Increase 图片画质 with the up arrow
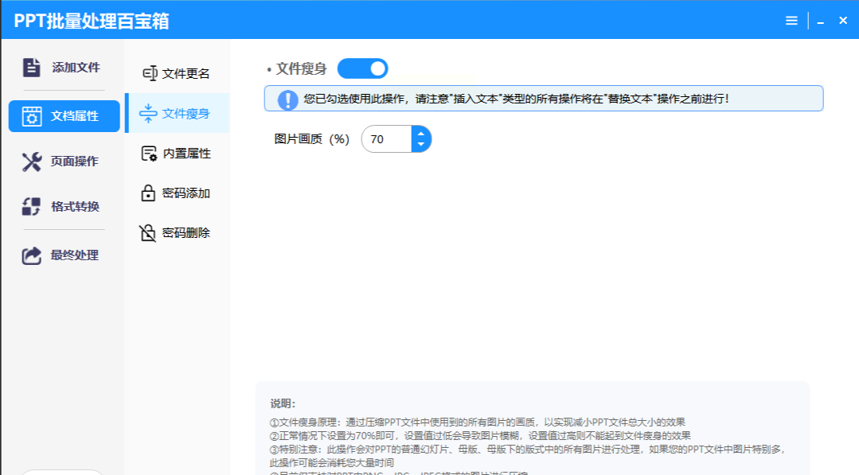859x475 pixels. click(421, 134)
